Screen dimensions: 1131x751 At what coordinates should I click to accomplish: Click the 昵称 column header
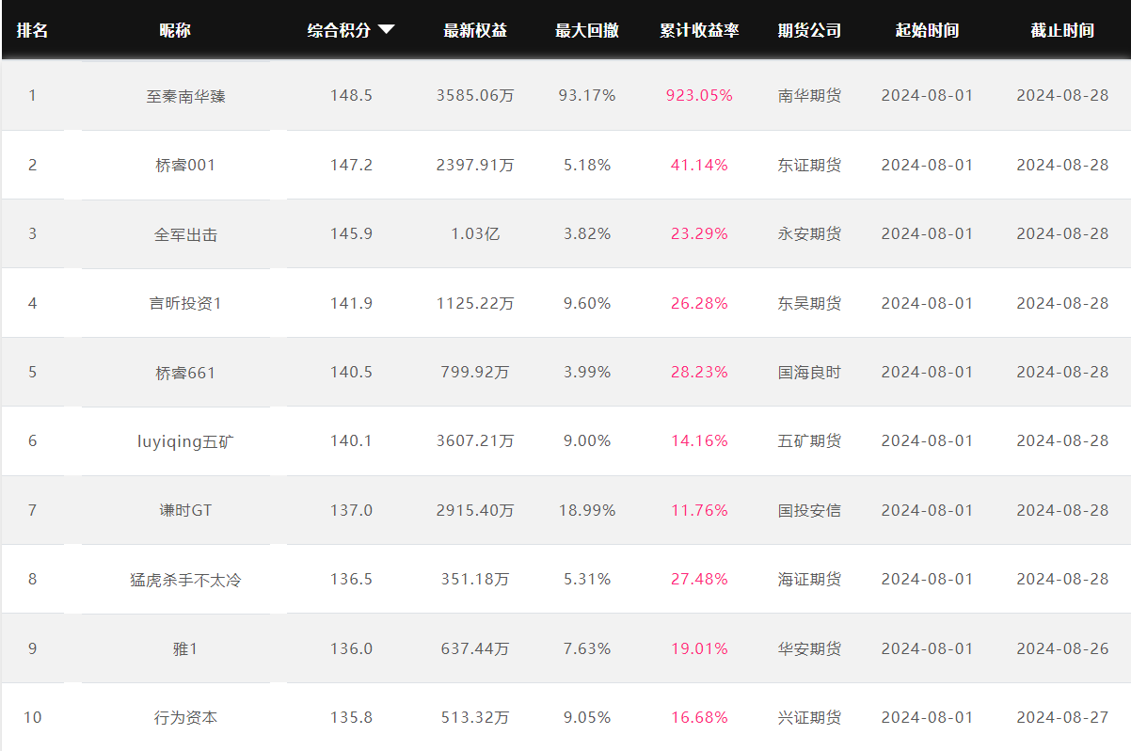point(175,30)
